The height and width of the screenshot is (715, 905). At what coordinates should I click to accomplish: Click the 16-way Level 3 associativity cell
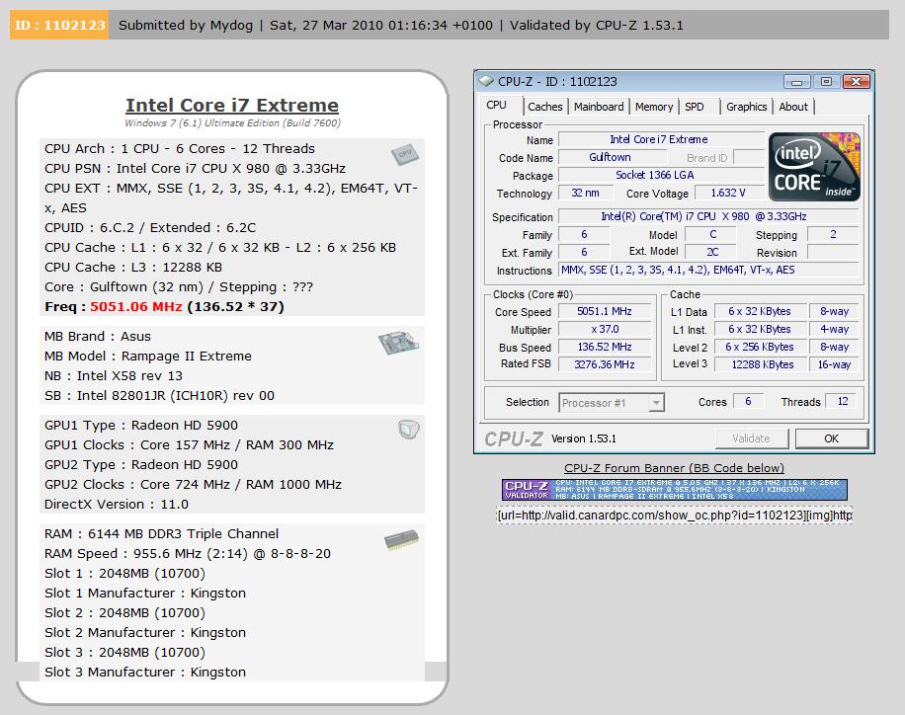(834, 364)
